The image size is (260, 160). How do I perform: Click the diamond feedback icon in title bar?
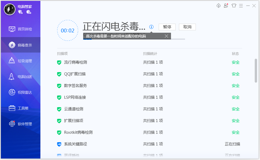(218, 6)
